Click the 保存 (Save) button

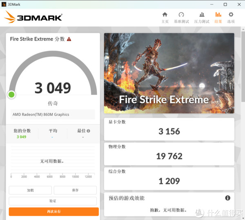click(75, 190)
